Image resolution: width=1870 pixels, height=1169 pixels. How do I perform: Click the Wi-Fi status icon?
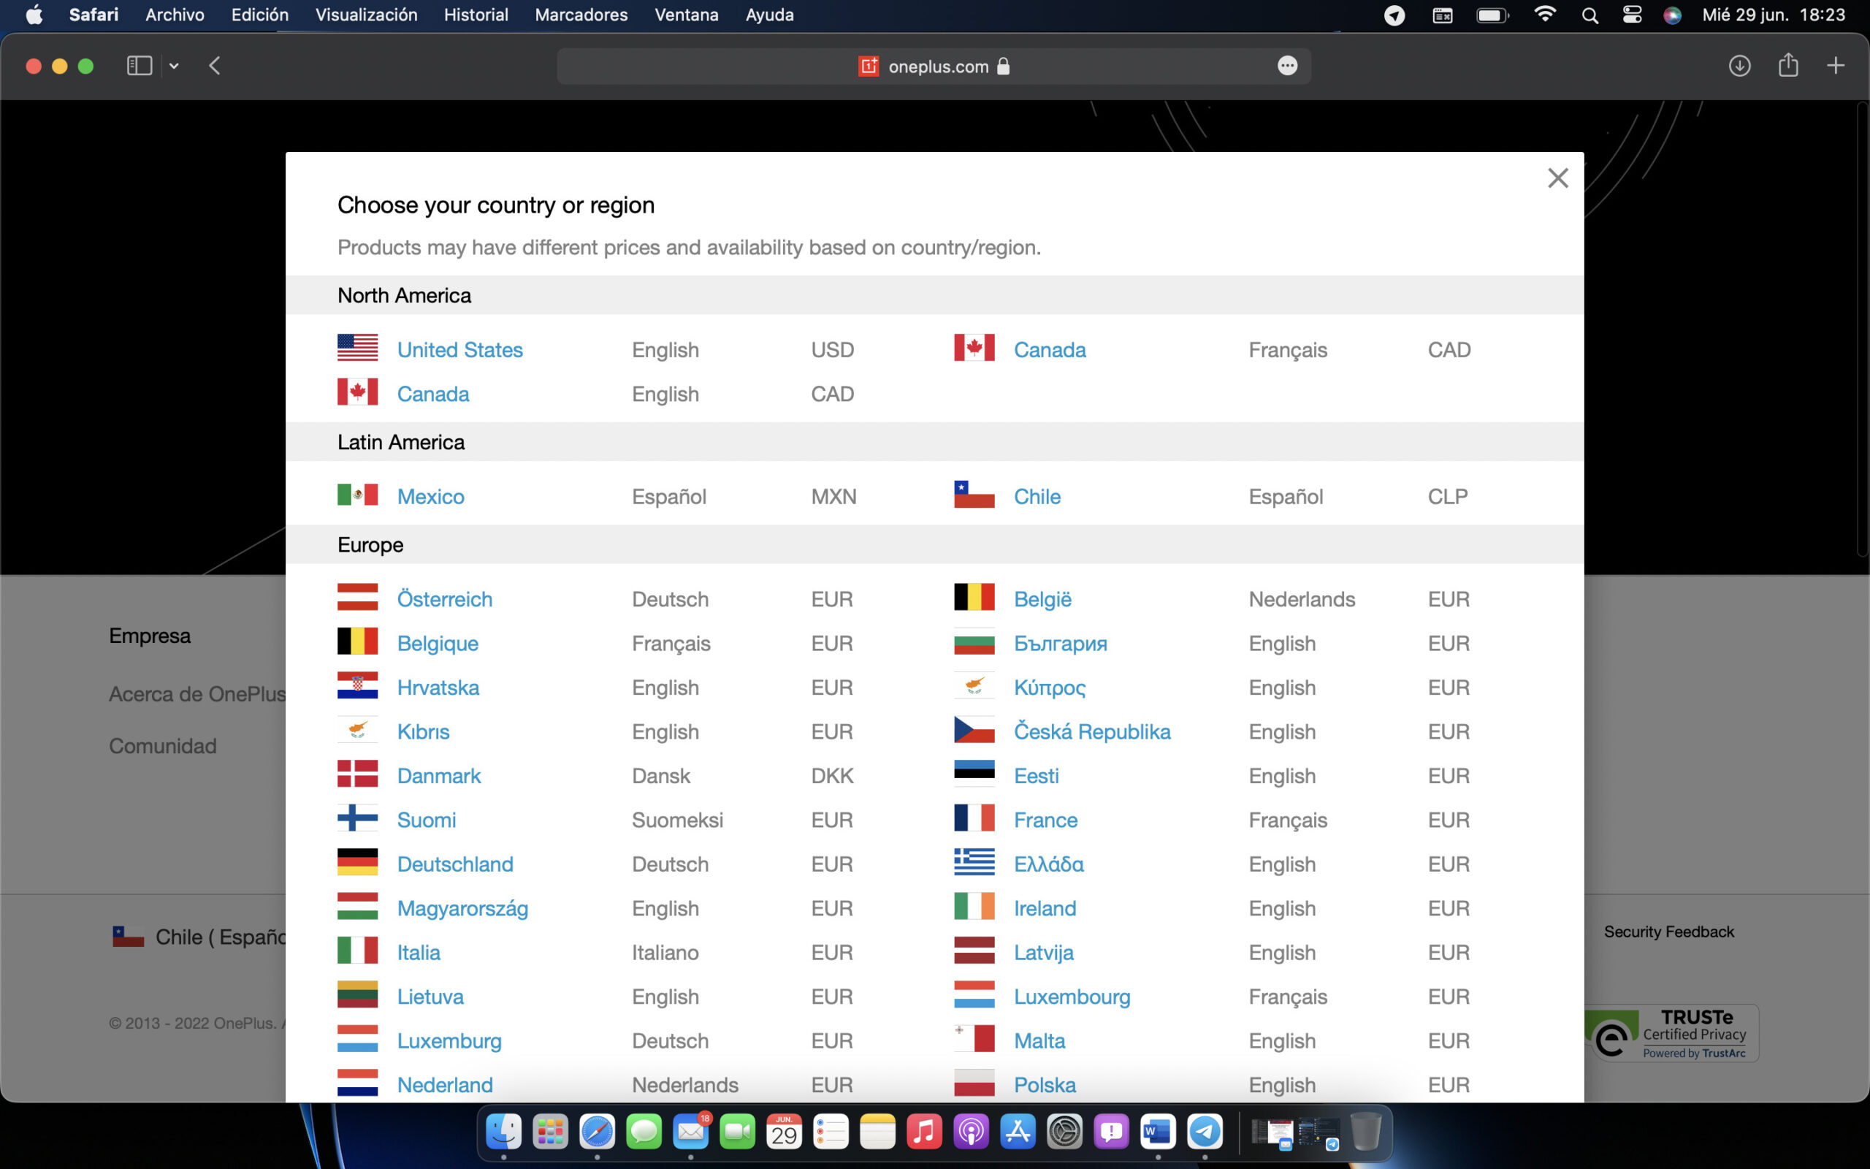[x=1544, y=15]
